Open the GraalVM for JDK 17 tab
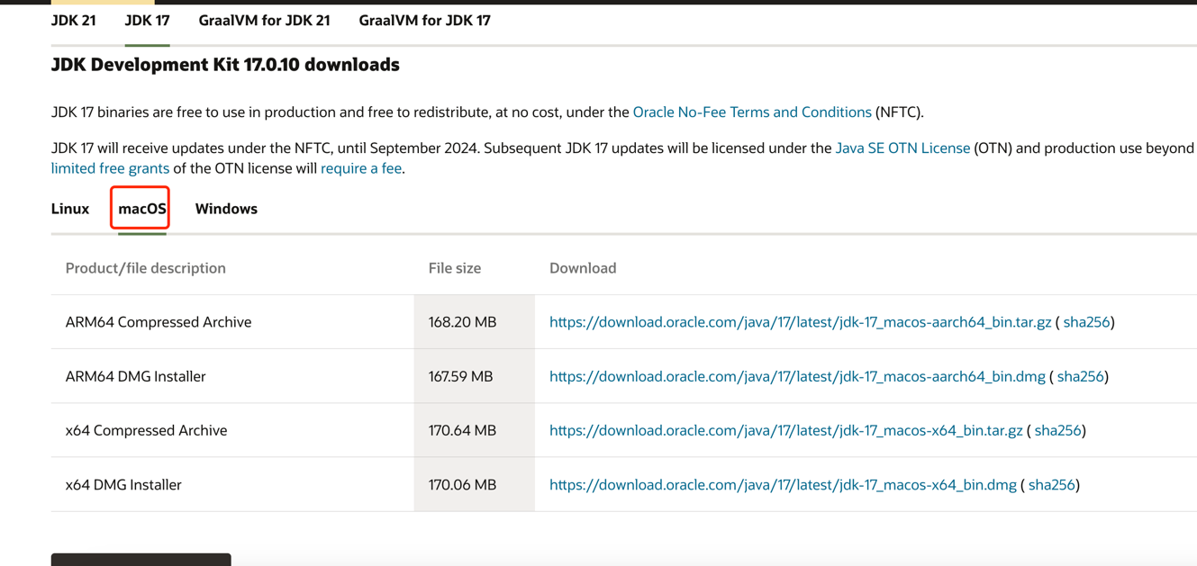The width and height of the screenshot is (1197, 566). [424, 21]
